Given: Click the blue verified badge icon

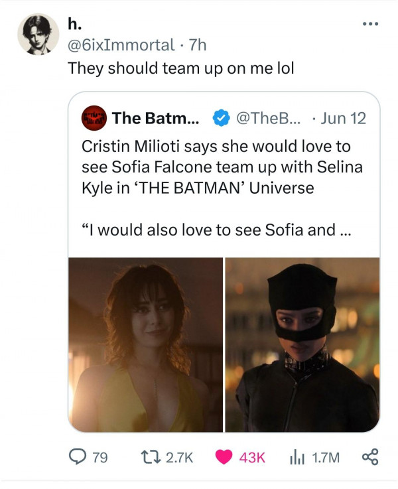Looking at the screenshot, I should tap(221, 119).
